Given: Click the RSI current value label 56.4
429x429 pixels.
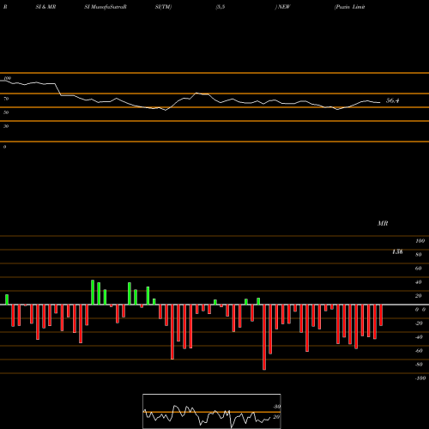Looking at the screenshot, I should tap(392, 100).
